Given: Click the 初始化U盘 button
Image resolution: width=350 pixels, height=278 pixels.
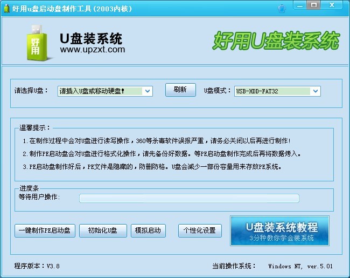Looking at the screenshot, I should [103, 230].
